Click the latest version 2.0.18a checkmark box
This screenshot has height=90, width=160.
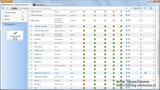click(15, 36)
